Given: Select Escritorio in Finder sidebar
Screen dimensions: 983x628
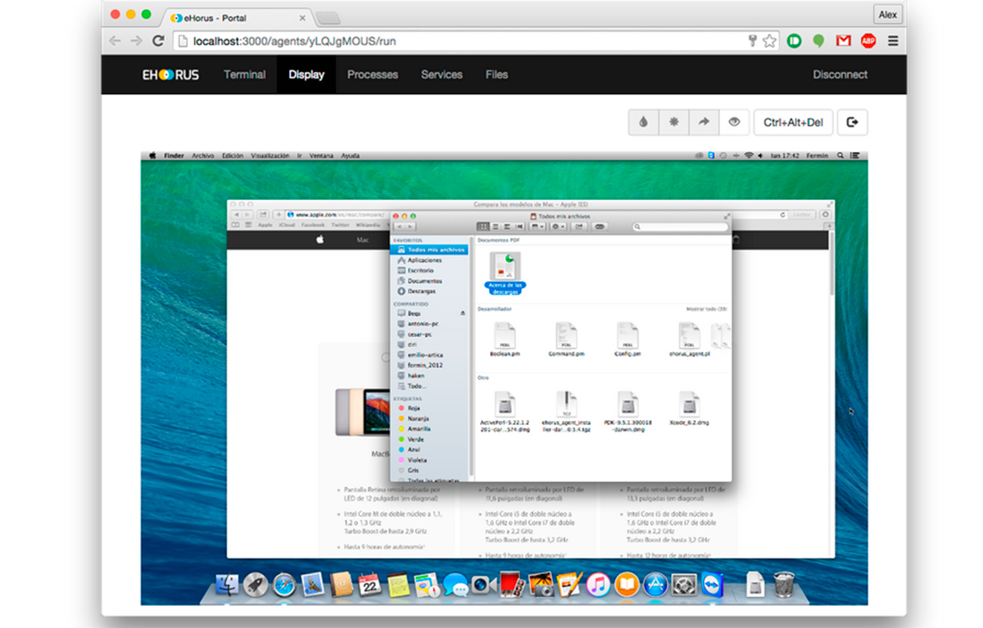Looking at the screenshot, I should click(x=429, y=271).
